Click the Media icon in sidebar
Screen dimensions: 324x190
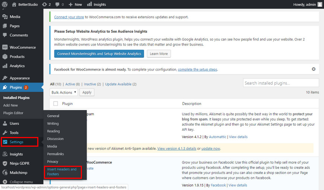click(x=5, y=16)
